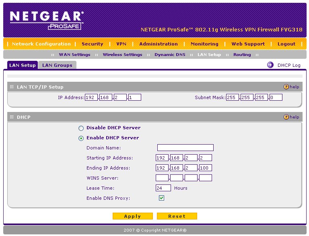Open the Routing page

coord(242,54)
